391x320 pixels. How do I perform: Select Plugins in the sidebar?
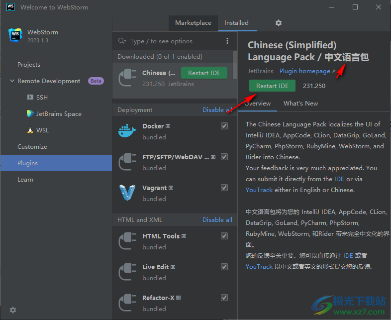coord(56,163)
